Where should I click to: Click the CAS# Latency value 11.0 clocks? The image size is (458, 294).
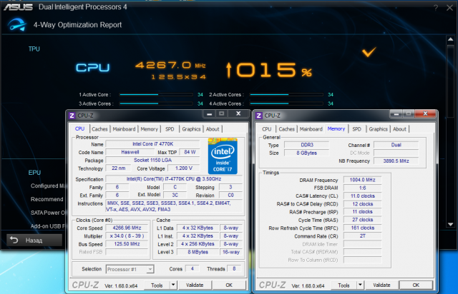(363, 196)
